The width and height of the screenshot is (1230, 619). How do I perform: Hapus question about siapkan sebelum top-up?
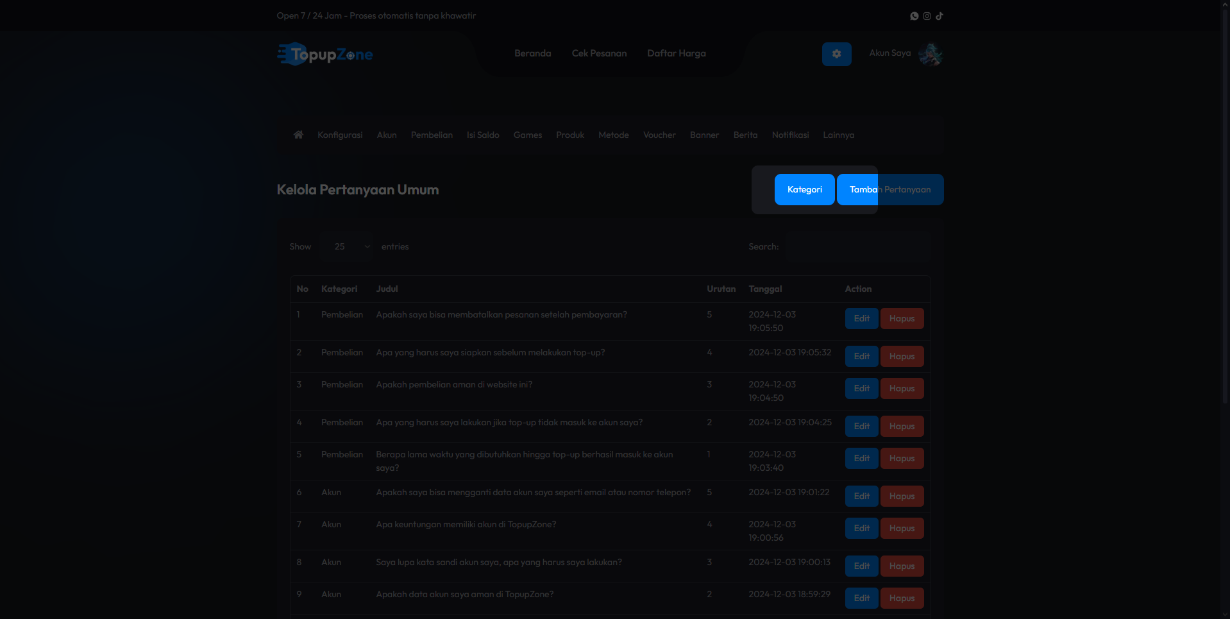pyautogui.click(x=902, y=357)
